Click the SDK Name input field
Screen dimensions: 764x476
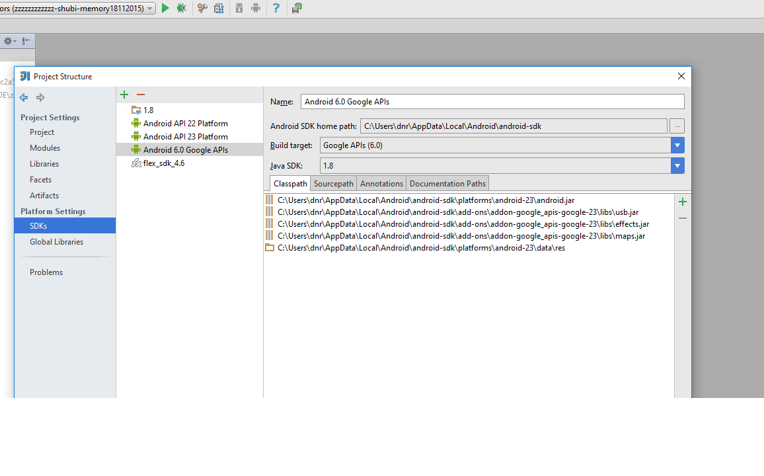click(492, 101)
